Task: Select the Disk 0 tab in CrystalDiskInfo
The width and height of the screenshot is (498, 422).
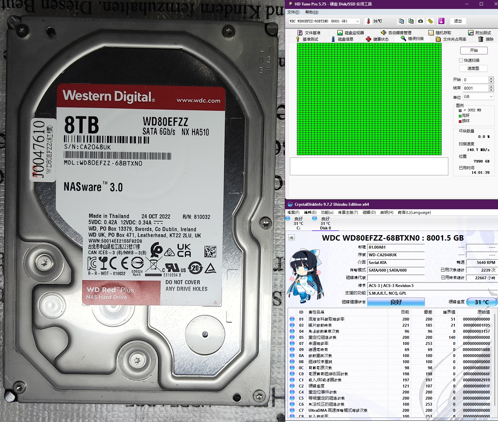Action: [325, 223]
